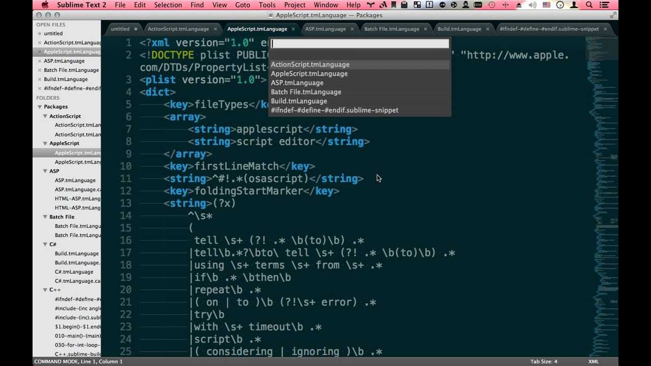Close the AppleScript.tmLanguage tab

(x=293, y=29)
